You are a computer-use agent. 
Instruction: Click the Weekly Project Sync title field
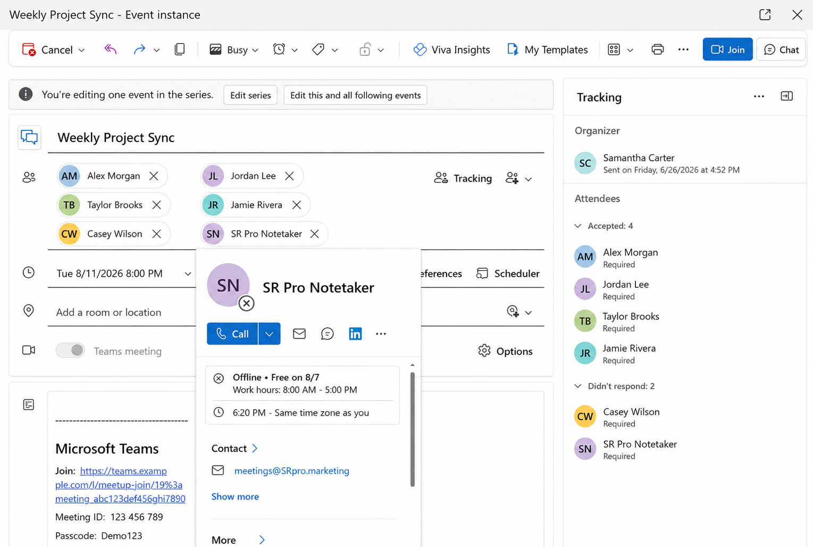[x=296, y=138]
